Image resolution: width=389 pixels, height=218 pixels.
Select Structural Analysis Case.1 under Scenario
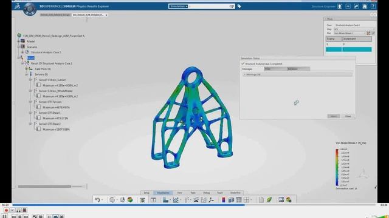(x=46, y=53)
